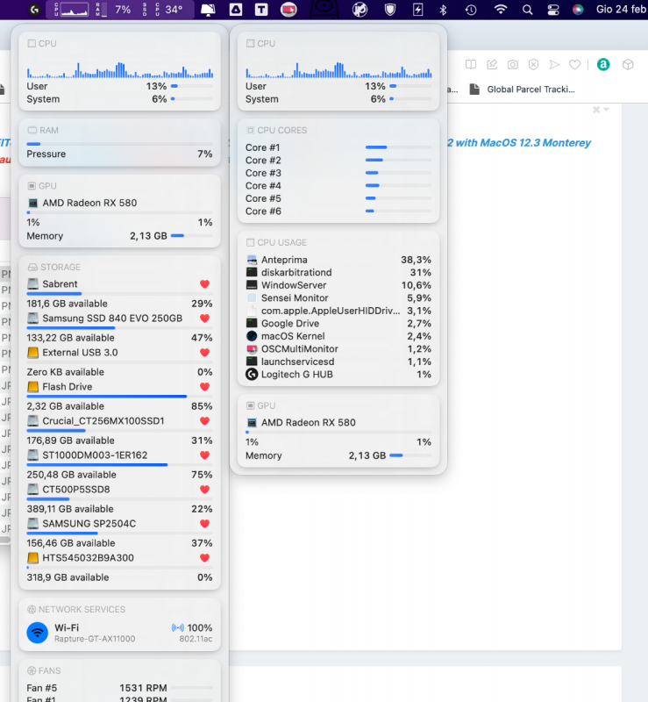Viewport: 648px width, 702px height.
Task: Toggle the Sabrent drive health heart
Action: 204,283
